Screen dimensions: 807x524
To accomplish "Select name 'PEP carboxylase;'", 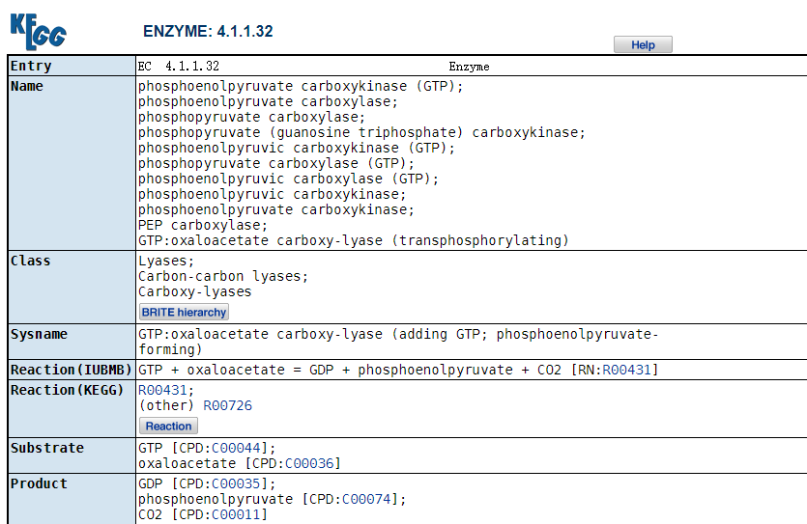I will 203,225.
